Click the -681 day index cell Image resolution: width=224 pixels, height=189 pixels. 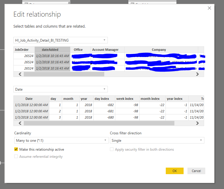pos(104,111)
